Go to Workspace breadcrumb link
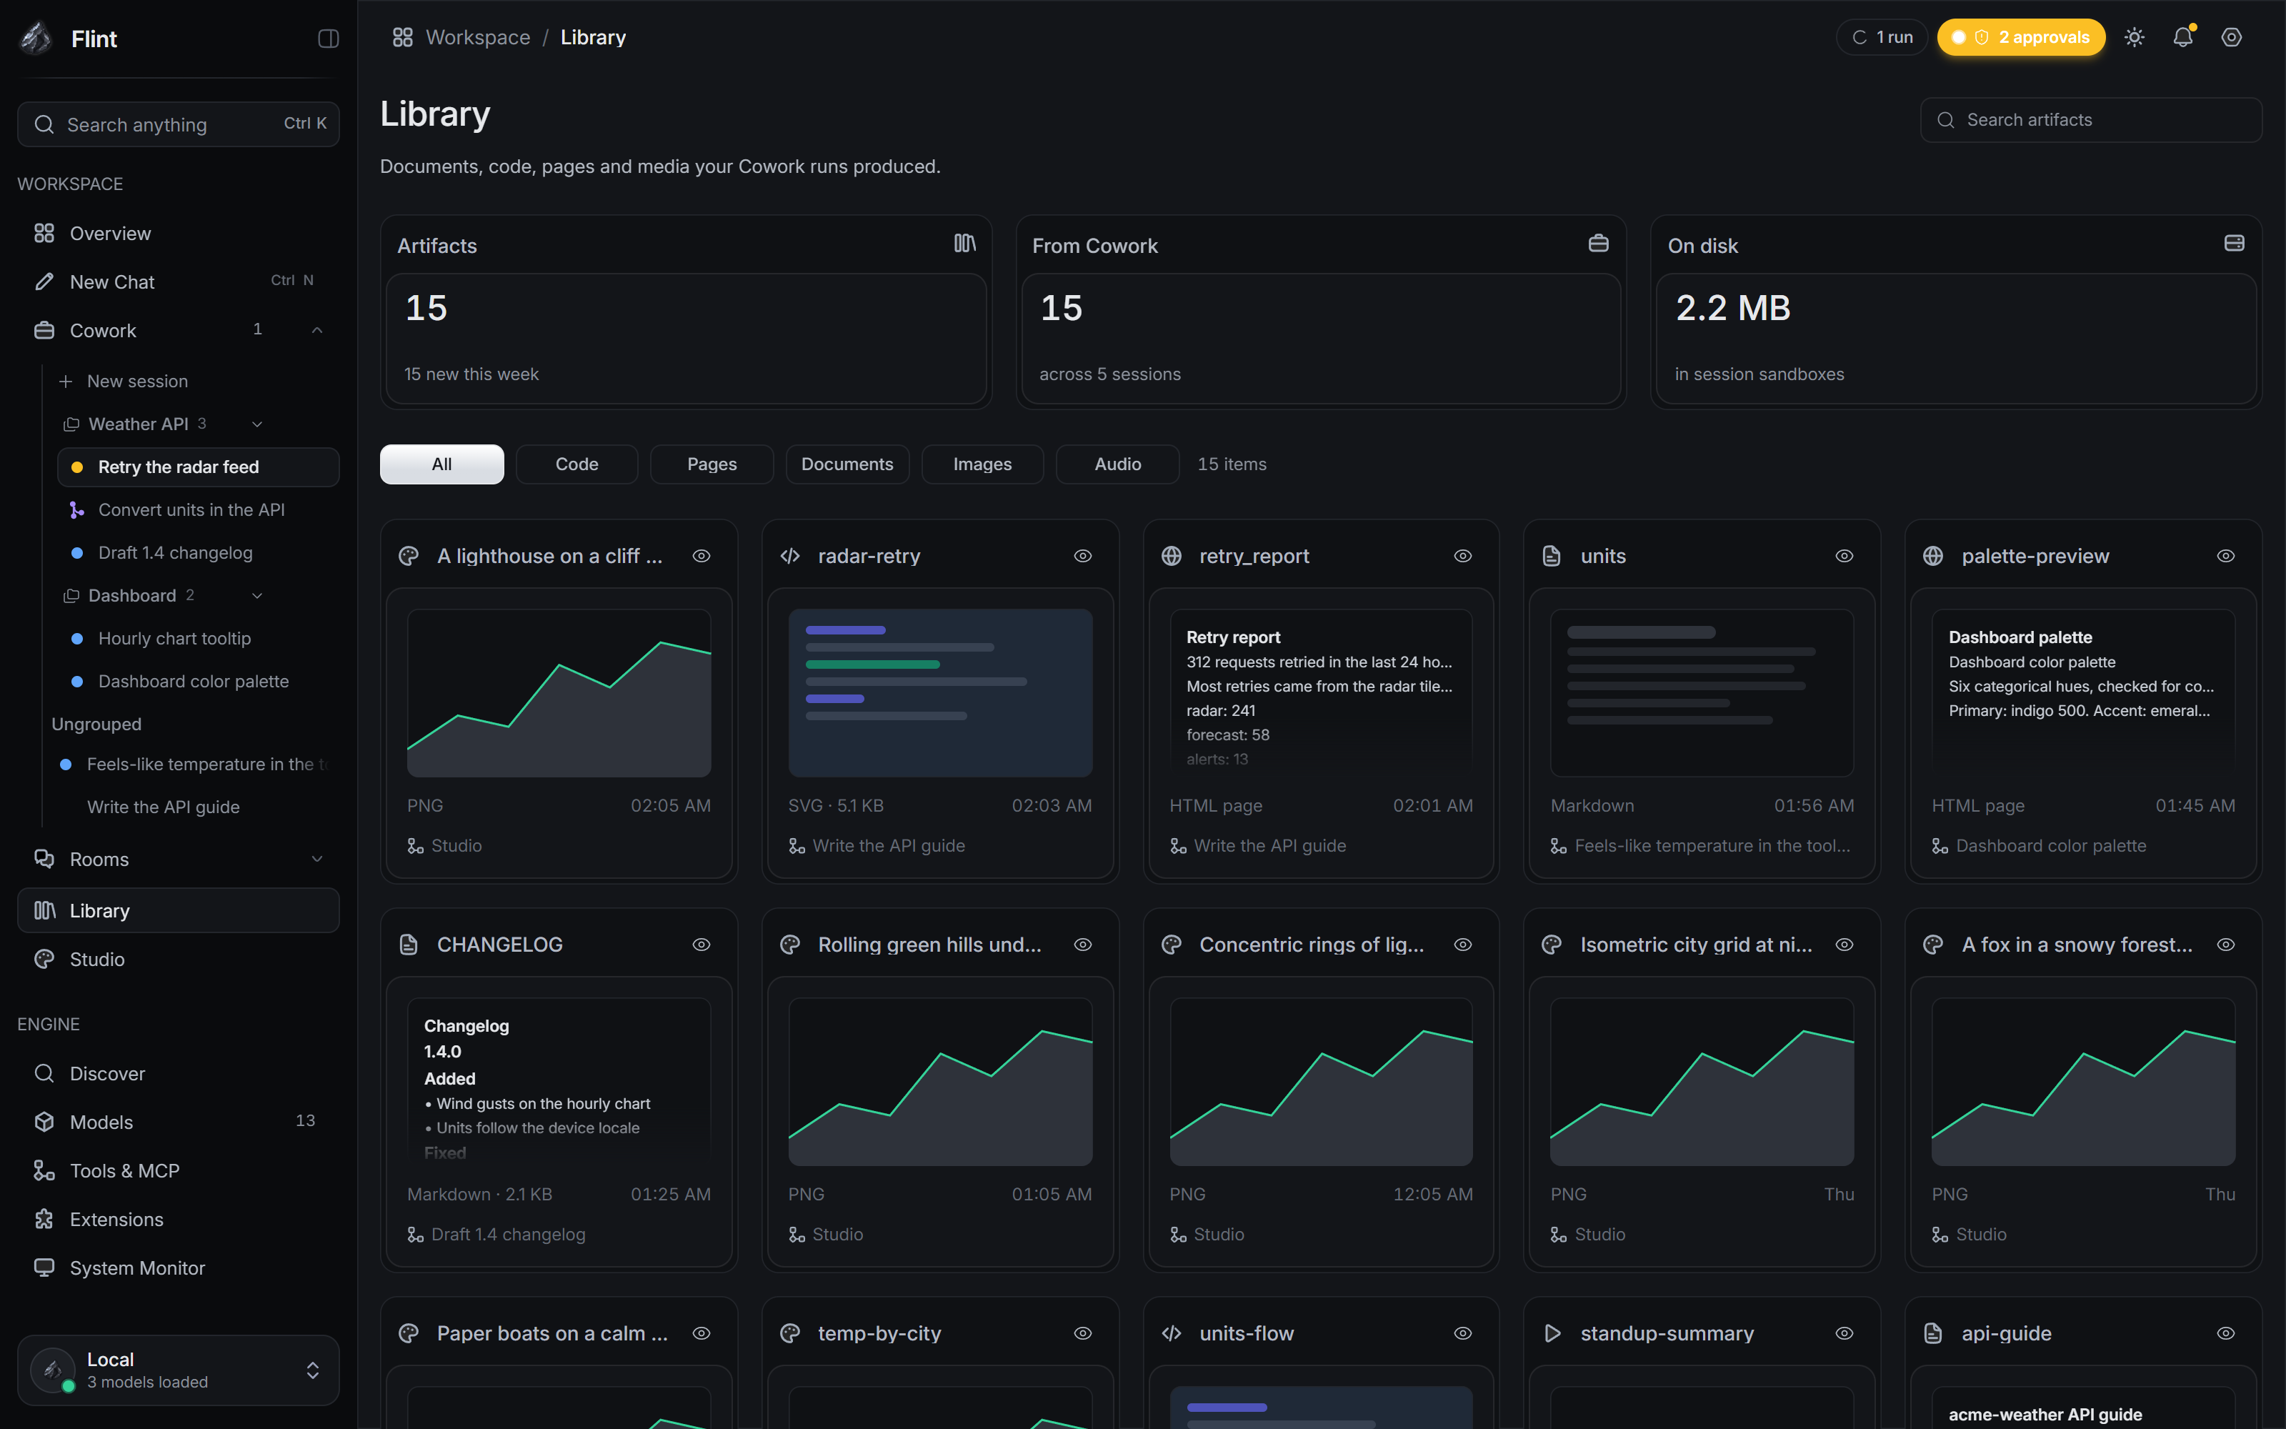The height and width of the screenshot is (1429, 2286). (x=478, y=38)
